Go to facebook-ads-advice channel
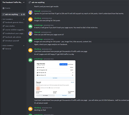This screenshot has height=115, width=129. pos(13,37)
